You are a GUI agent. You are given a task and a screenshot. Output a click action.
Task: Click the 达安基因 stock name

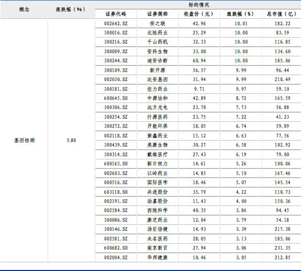click(x=158, y=79)
